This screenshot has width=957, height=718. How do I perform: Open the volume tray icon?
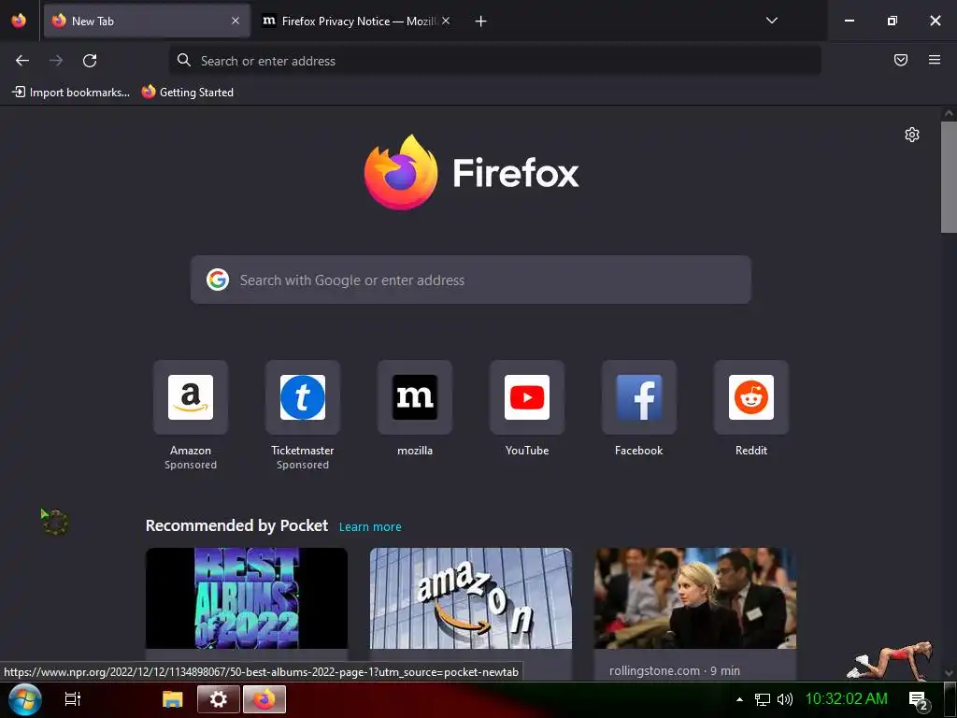coord(785,699)
